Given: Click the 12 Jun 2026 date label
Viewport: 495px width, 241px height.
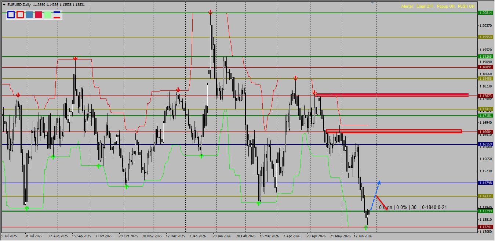Looking at the screenshot, I should coord(363,236).
